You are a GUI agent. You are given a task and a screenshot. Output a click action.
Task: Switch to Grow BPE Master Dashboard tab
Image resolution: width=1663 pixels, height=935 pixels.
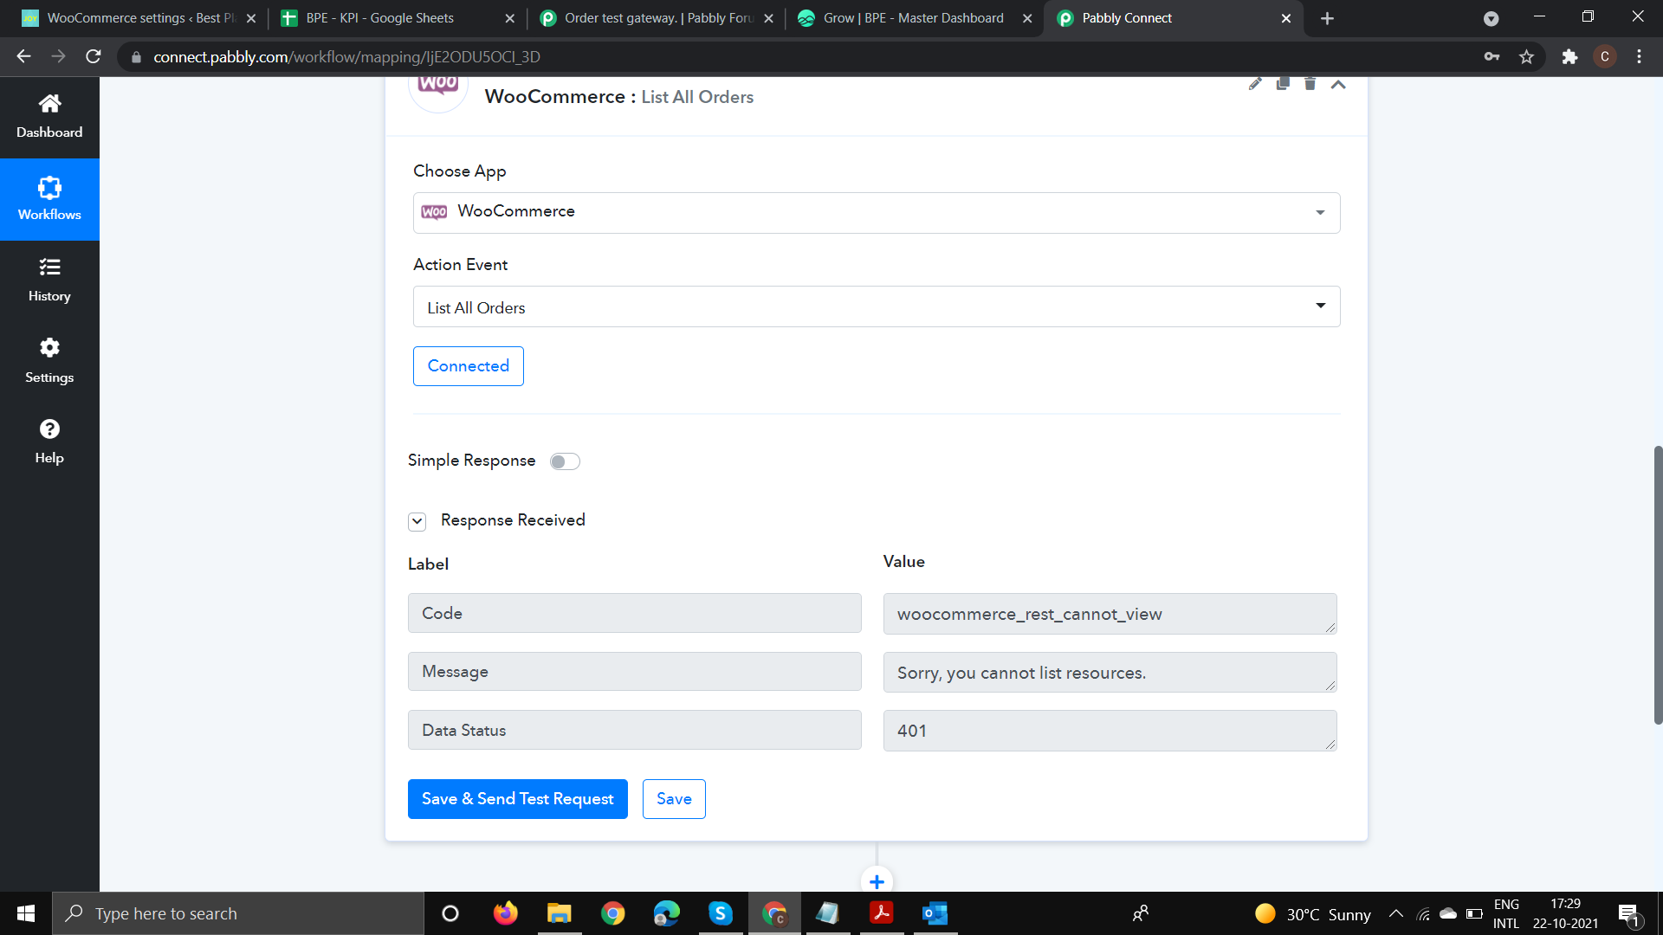913,18
